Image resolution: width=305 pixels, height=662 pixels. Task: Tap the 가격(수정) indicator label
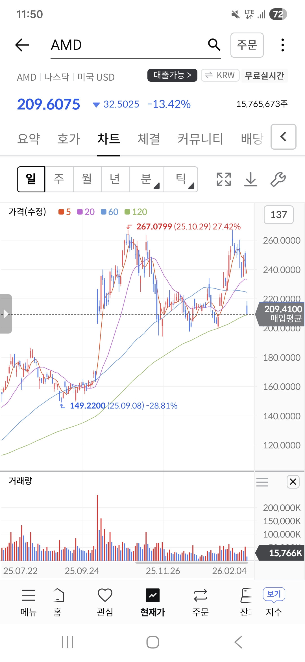click(27, 212)
